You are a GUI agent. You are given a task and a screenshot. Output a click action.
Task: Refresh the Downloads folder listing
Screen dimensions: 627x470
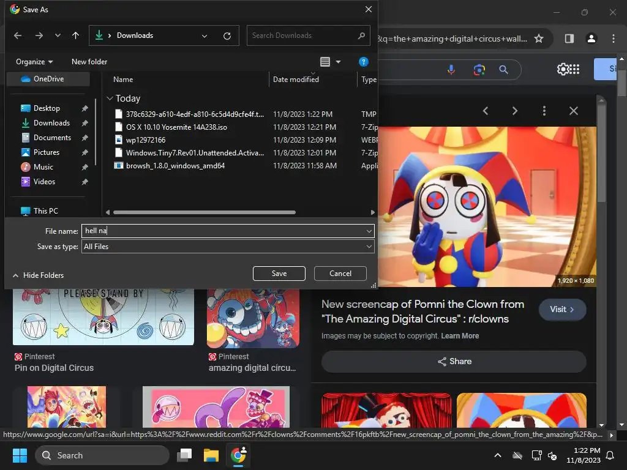coord(227,36)
